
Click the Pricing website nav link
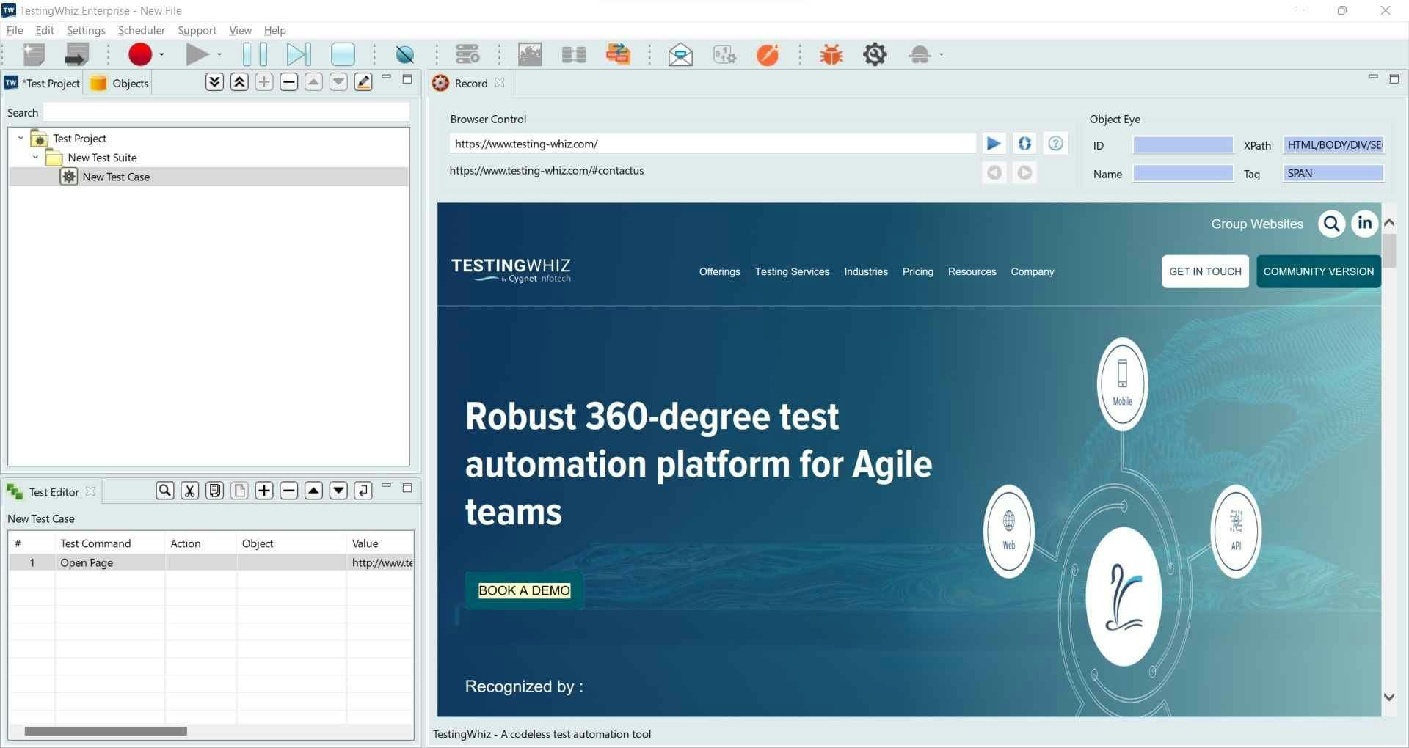point(917,271)
